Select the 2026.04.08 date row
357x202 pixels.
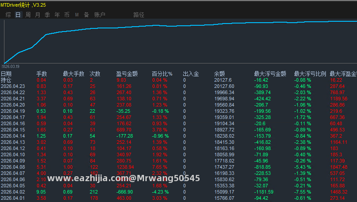coord(13,167)
